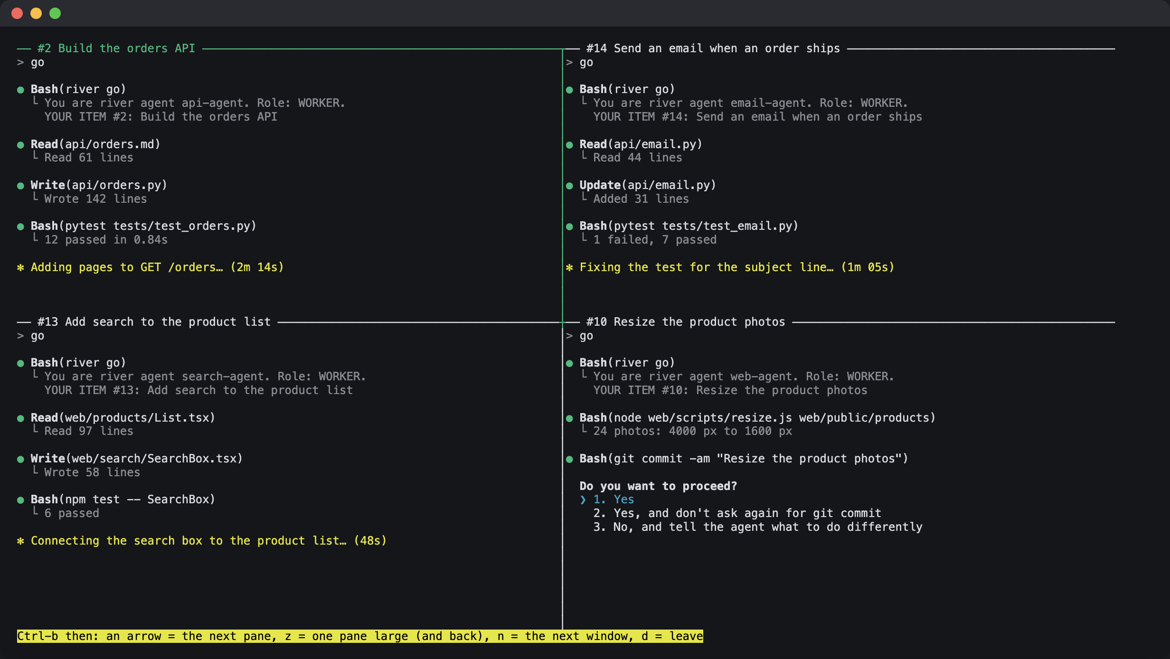Screen dimensions: 1170x659
Task: Click the green bullet beside Bash(node web/scripts/resize.js ...)
Action: tap(569, 418)
